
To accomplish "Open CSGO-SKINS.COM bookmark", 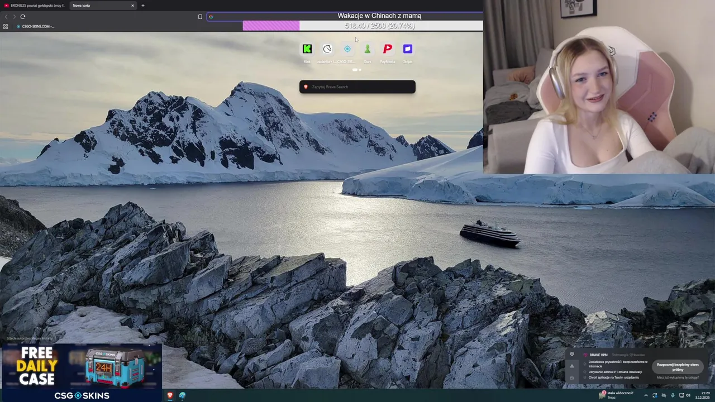I will point(35,26).
